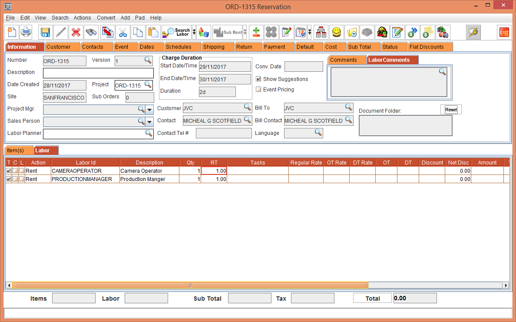Cut using the scissors icon
This screenshot has height=322, width=516.
(x=123, y=32)
